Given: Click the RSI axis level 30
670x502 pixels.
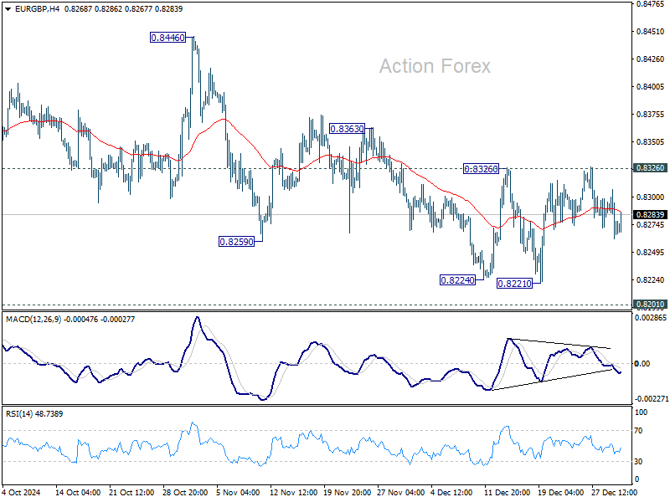Looking at the screenshot, I should pyautogui.click(x=638, y=462).
